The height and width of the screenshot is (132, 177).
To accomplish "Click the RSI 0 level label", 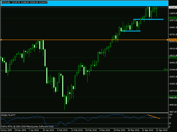I will pyautogui.click(x=169, y=127).
